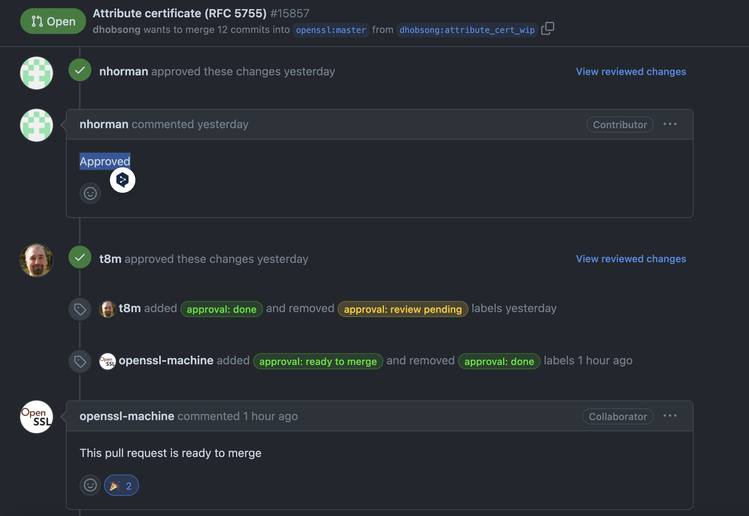The image size is (749, 516).
Task: Click nhorman's avatar beside the approval event
Action: click(37, 73)
